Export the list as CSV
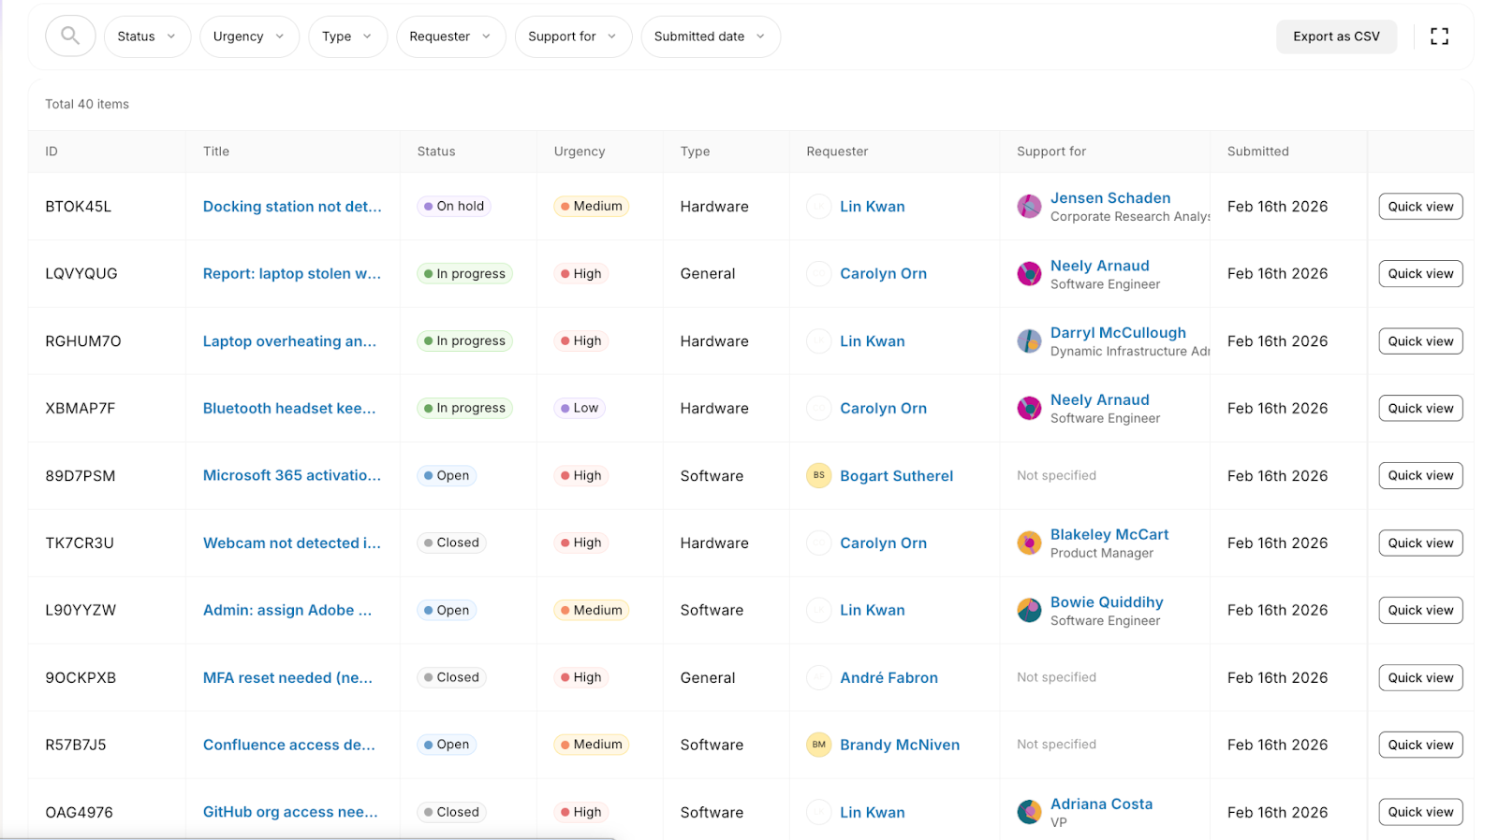This screenshot has height=840, width=1498. tap(1335, 36)
